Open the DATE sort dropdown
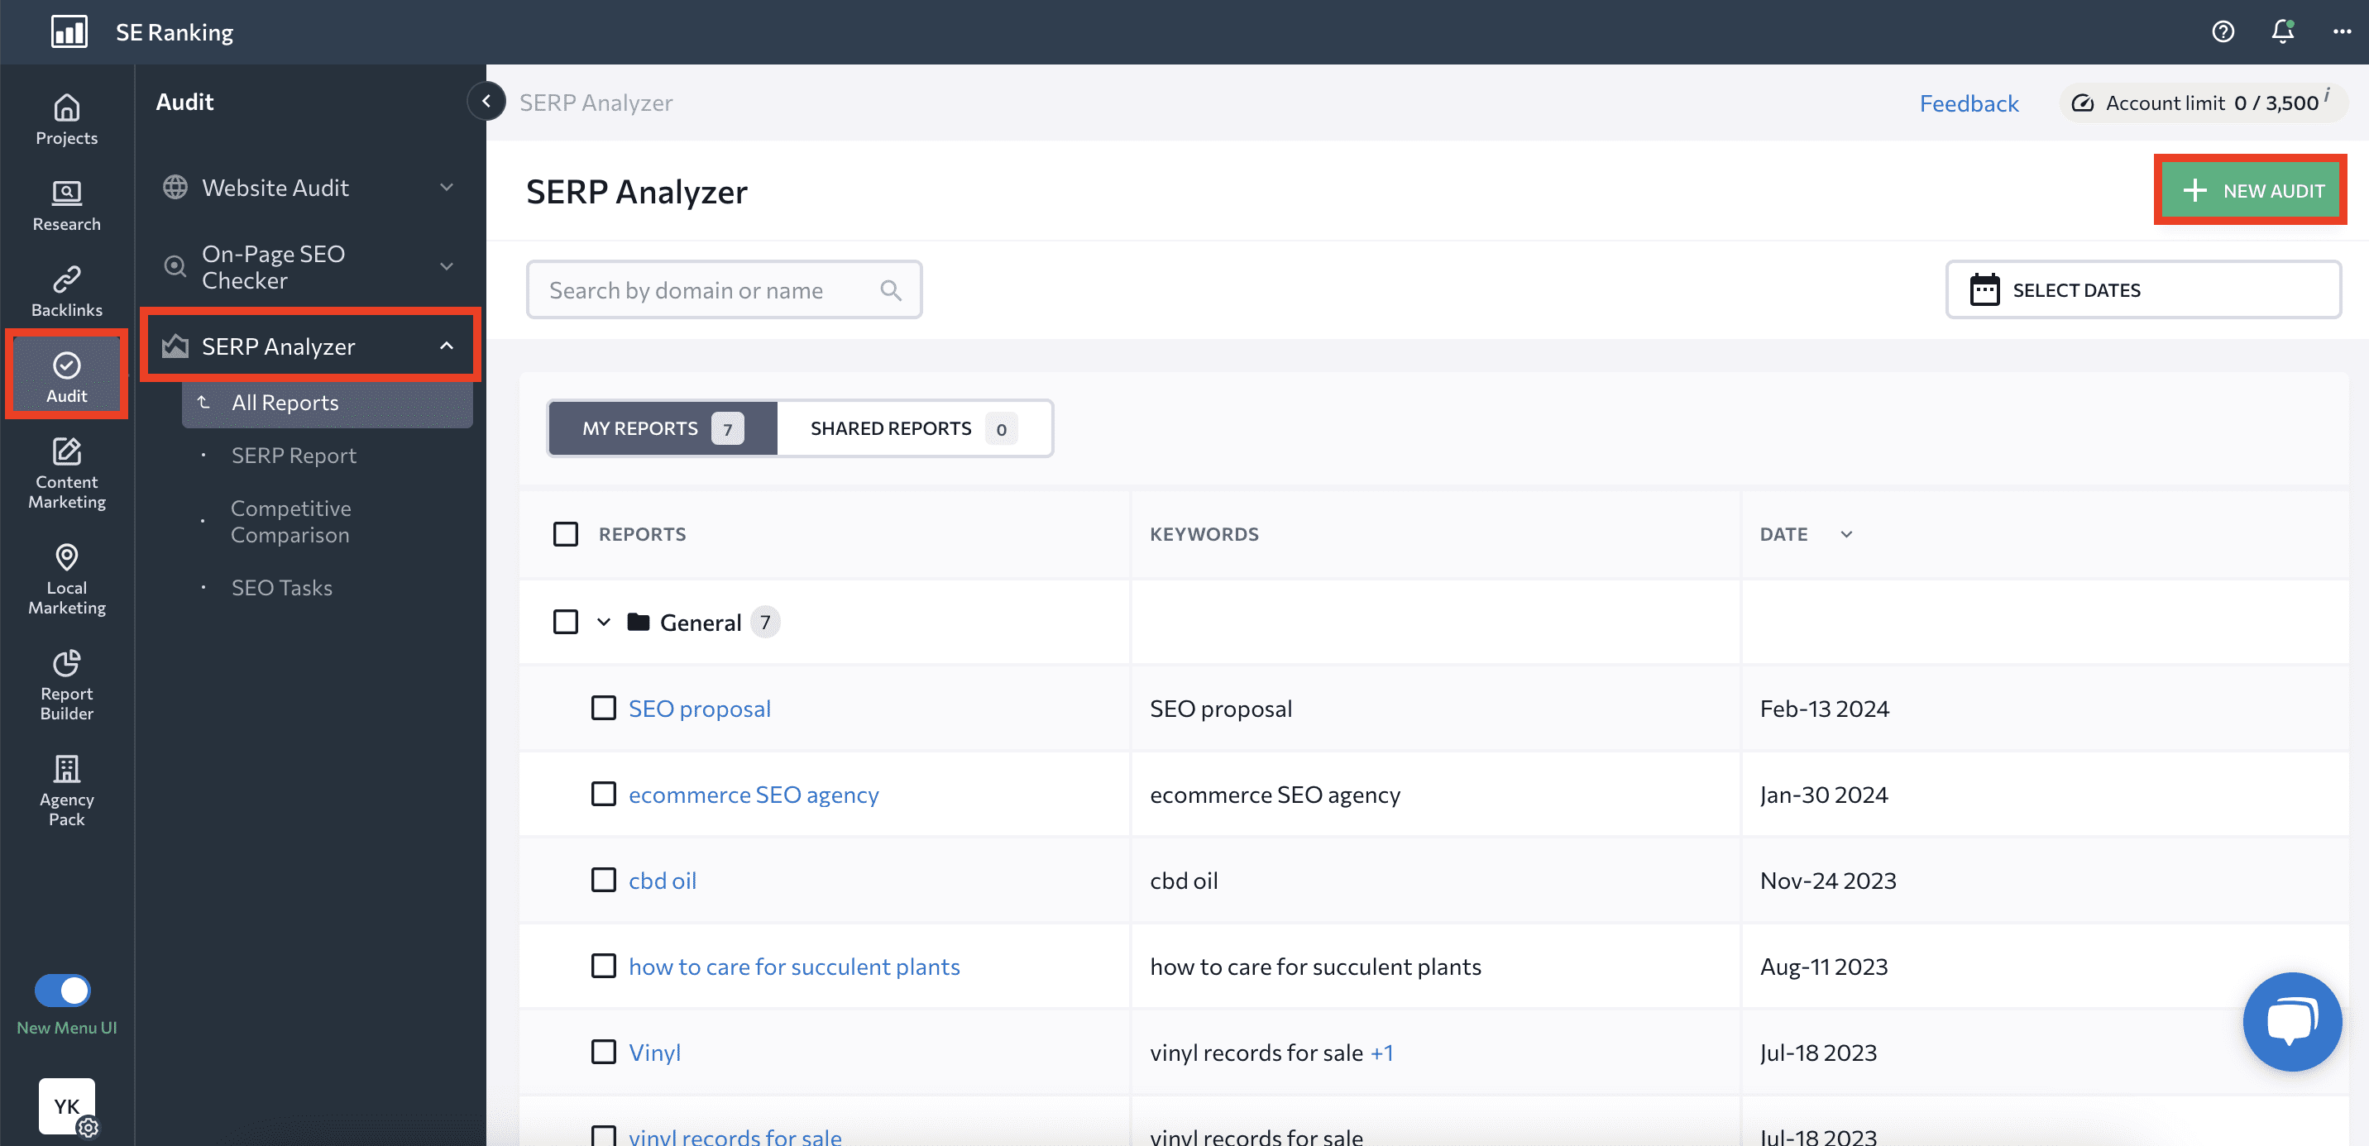The width and height of the screenshot is (2369, 1146). click(x=1845, y=533)
